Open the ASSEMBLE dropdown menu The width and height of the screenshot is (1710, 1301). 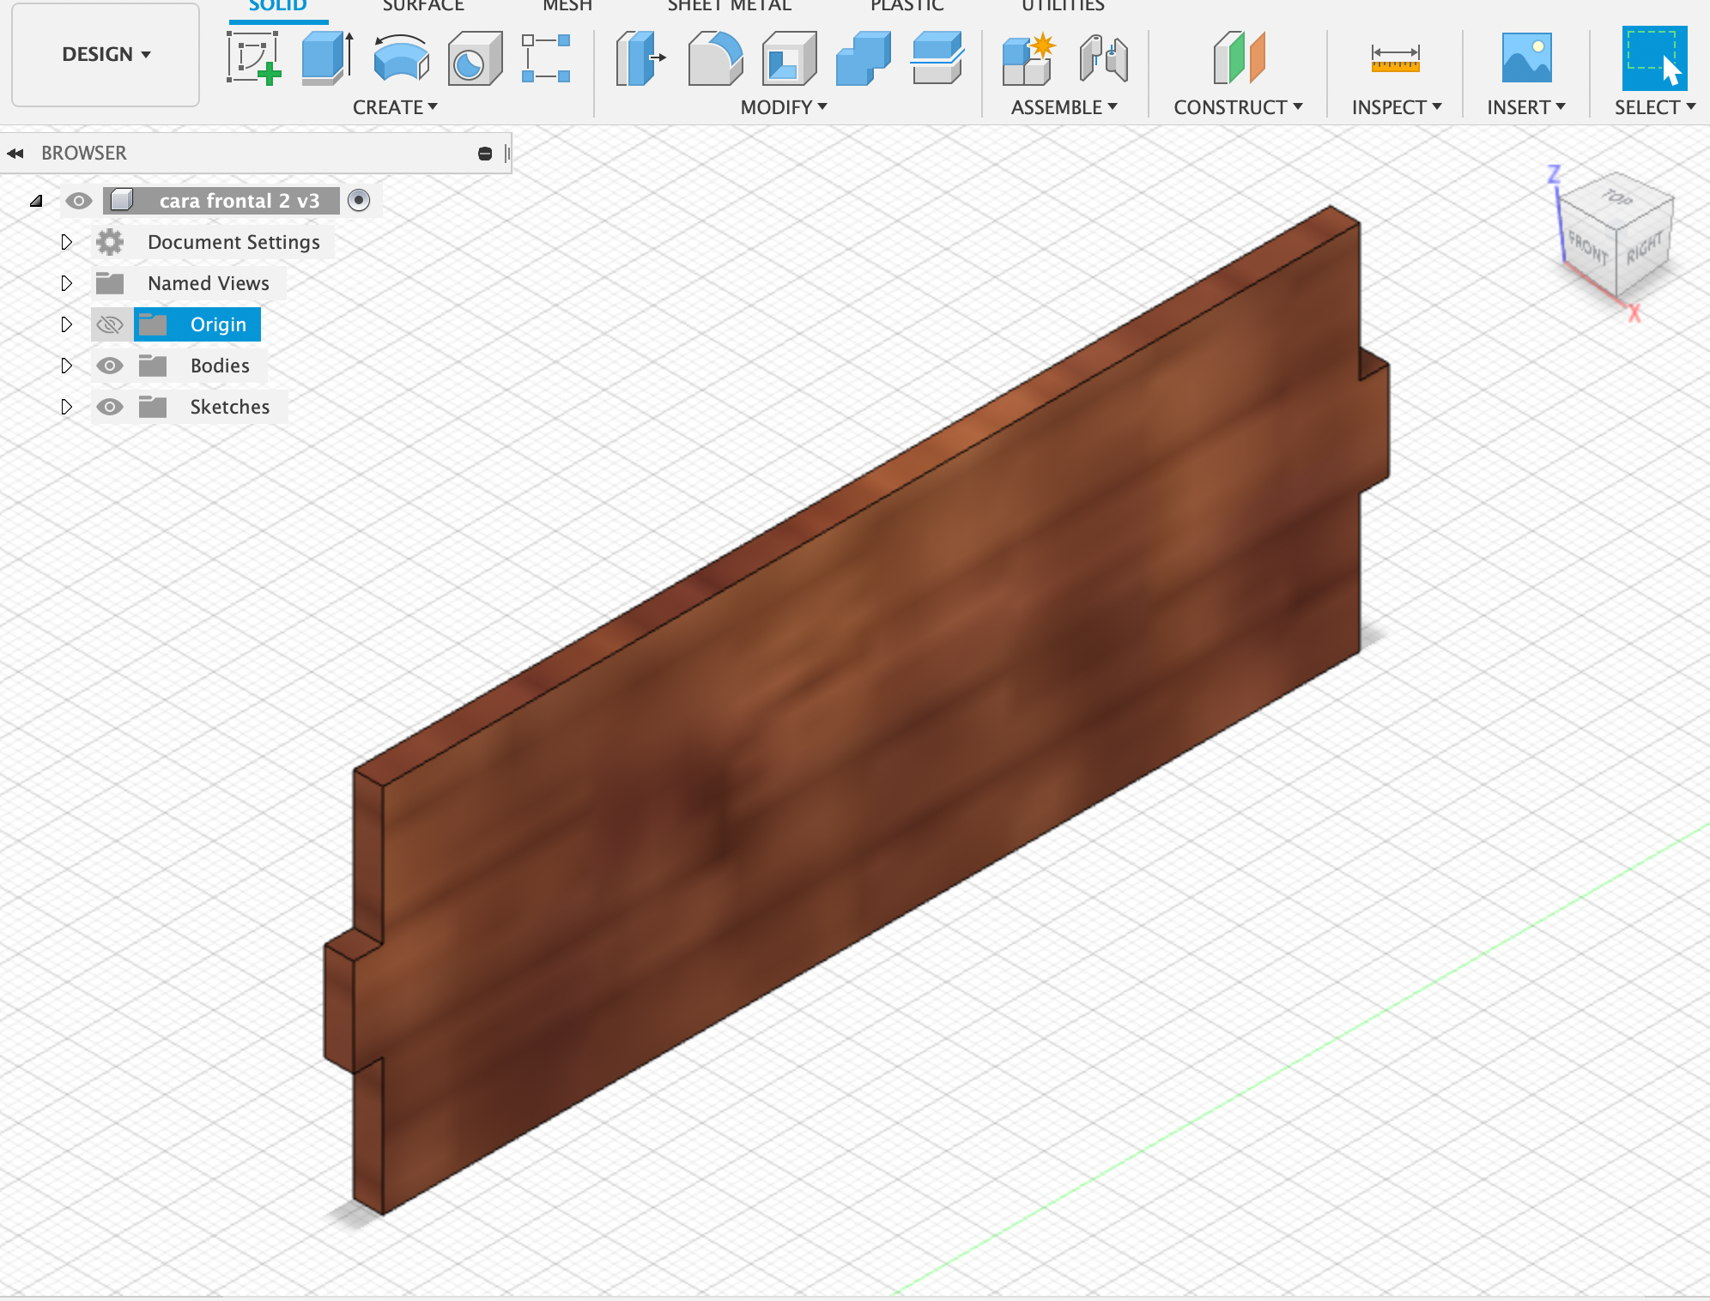tap(1064, 107)
